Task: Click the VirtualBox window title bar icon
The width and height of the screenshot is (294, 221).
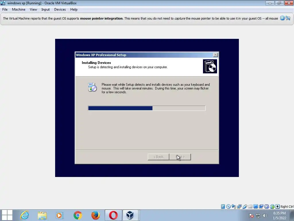Action: tap(3, 3)
